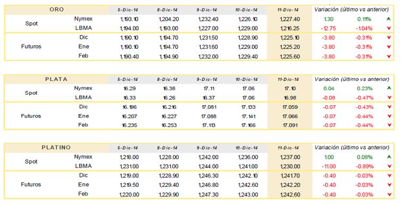The width and height of the screenshot is (401, 206).
Task: Click green up arrow in PLATA Nymex row
Action: [x=389, y=88]
